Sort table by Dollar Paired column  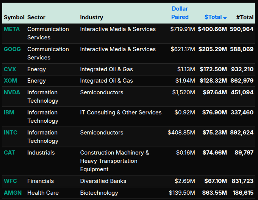(x=180, y=13)
